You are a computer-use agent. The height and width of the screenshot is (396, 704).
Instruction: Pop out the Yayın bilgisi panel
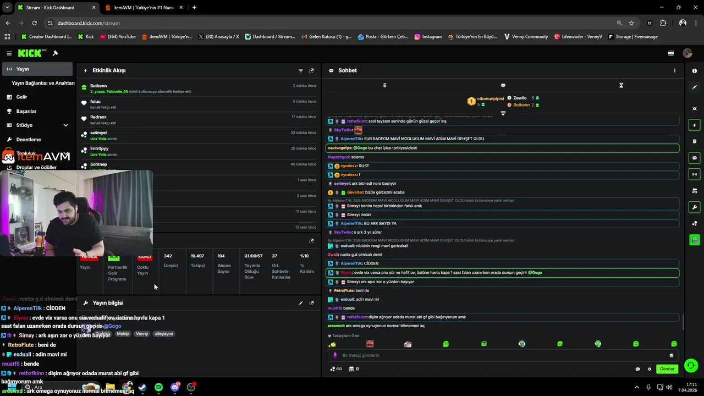tap(311, 303)
